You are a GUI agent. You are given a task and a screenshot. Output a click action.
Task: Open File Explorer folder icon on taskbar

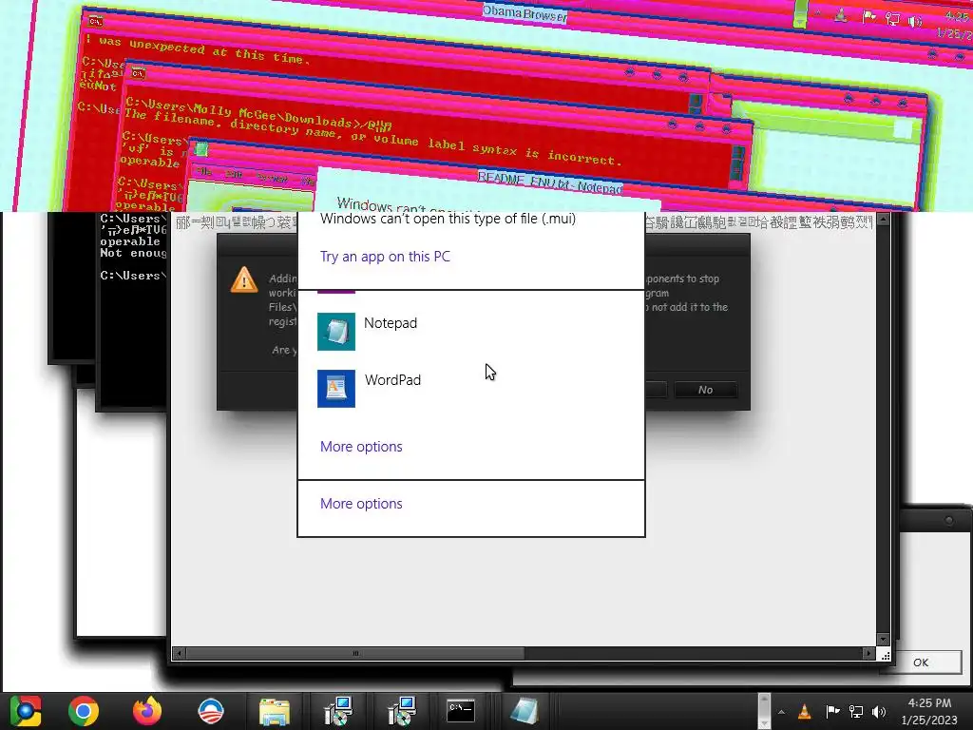coord(274,712)
